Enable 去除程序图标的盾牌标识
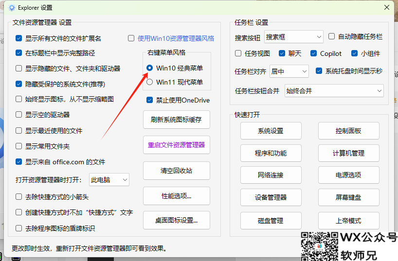This screenshot has width=398, height=261. tap(19, 228)
